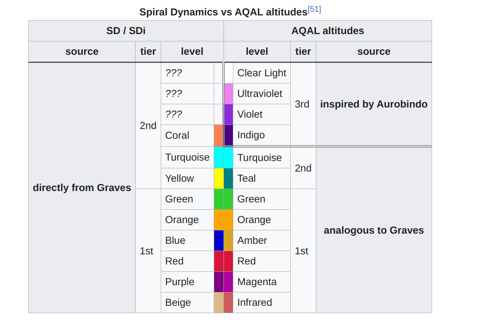479x320 pixels.
Task: Click the yellow color swatch
Action: (x=219, y=178)
